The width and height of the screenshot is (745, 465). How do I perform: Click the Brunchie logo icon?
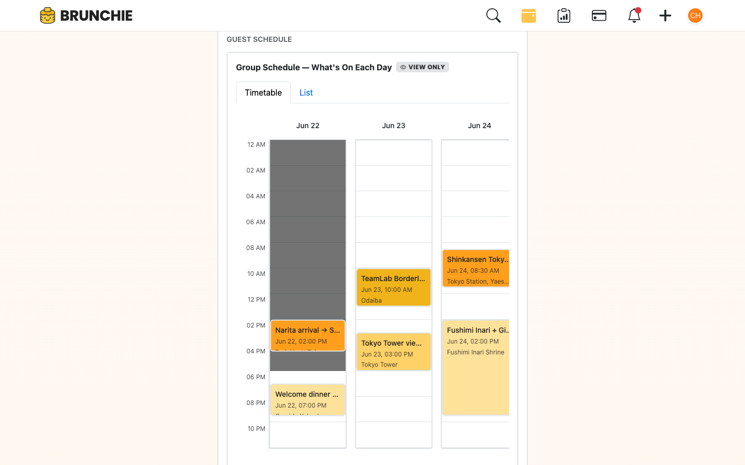click(48, 16)
